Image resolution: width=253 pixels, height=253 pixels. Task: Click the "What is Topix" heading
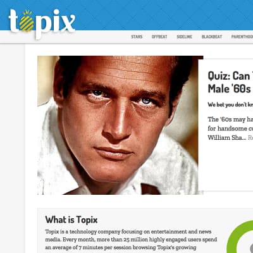(x=71, y=220)
